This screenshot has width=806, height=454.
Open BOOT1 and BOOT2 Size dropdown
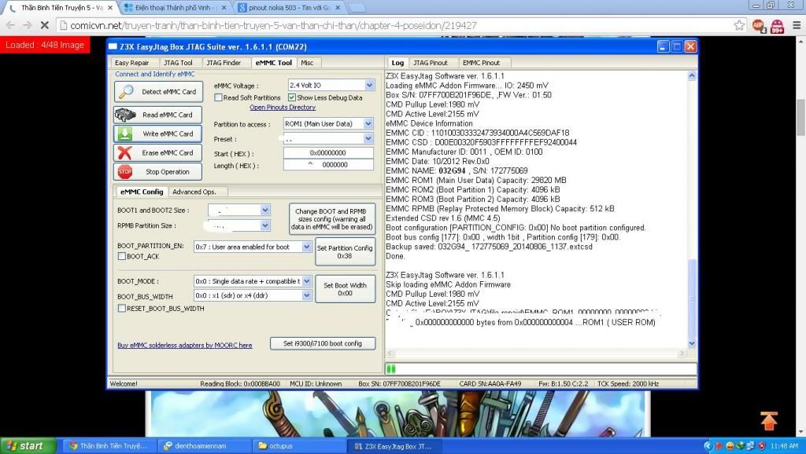point(265,210)
